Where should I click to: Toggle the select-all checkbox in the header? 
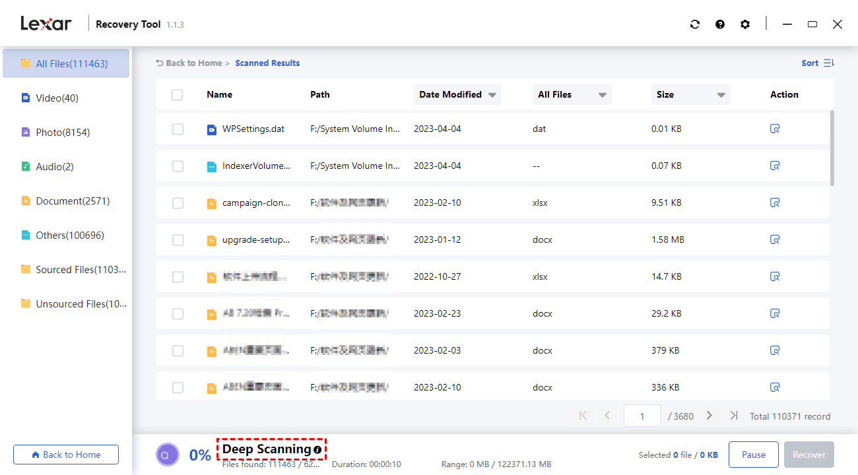point(177,95)
